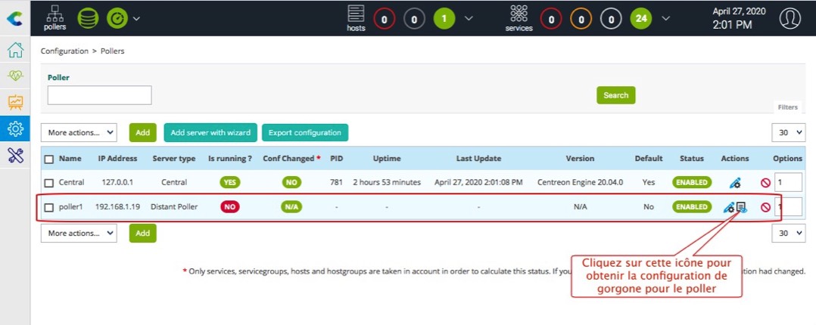Open the Configuration gear icon in the sidebar
This screenshot has height=325, width=816.
(x=15, y=129)
